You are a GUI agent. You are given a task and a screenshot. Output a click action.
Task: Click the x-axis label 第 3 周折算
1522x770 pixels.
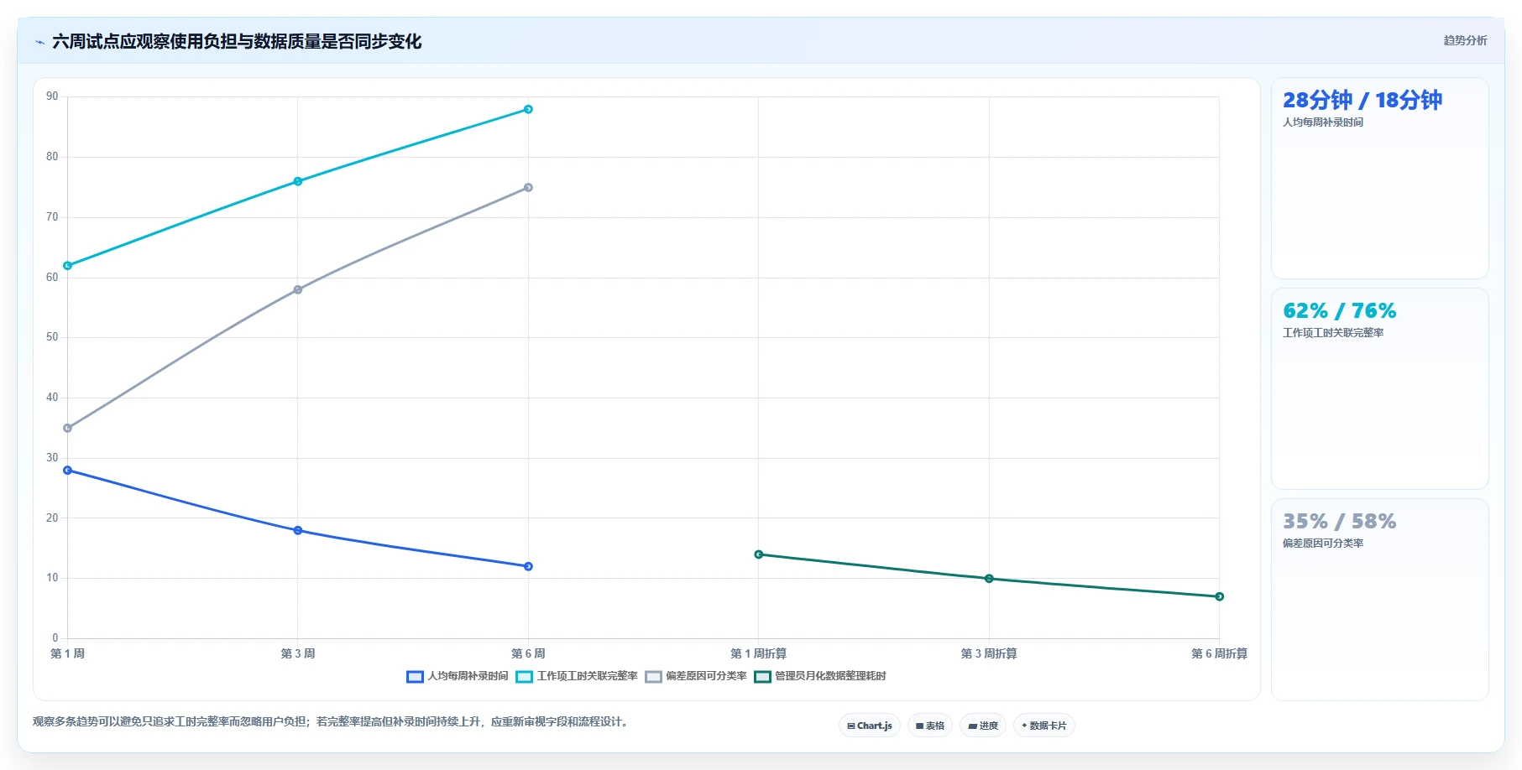point(989,653)
